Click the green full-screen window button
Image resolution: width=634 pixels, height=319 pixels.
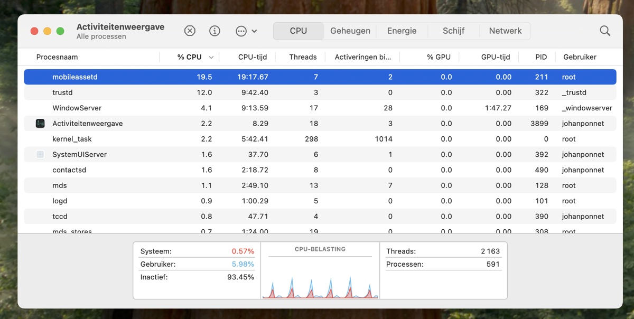pyautogui.click(x=60, y=31)
